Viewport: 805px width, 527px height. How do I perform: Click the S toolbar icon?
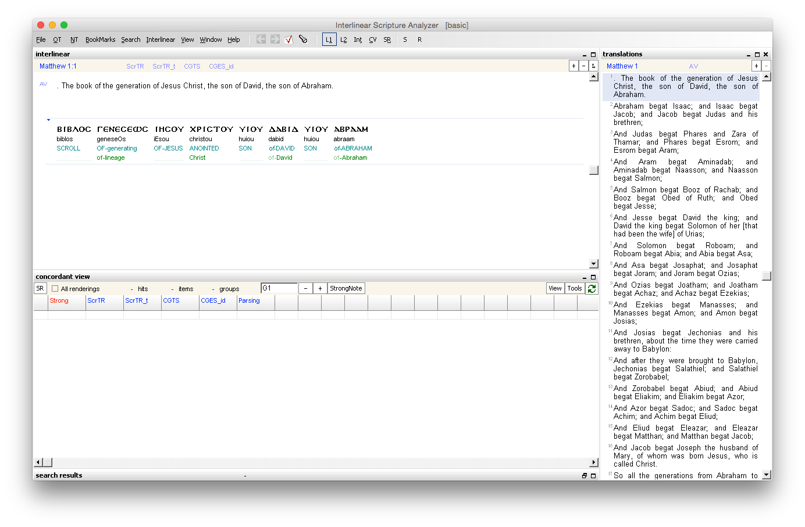click(405, 40)
